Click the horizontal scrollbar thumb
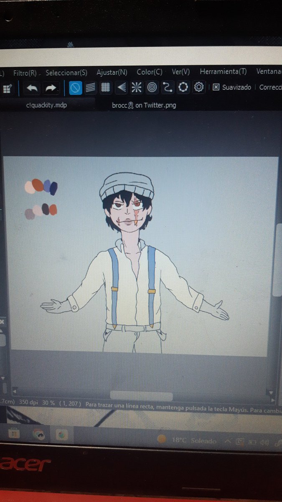This screenshot has width=282, height=502. coord(141,395)
